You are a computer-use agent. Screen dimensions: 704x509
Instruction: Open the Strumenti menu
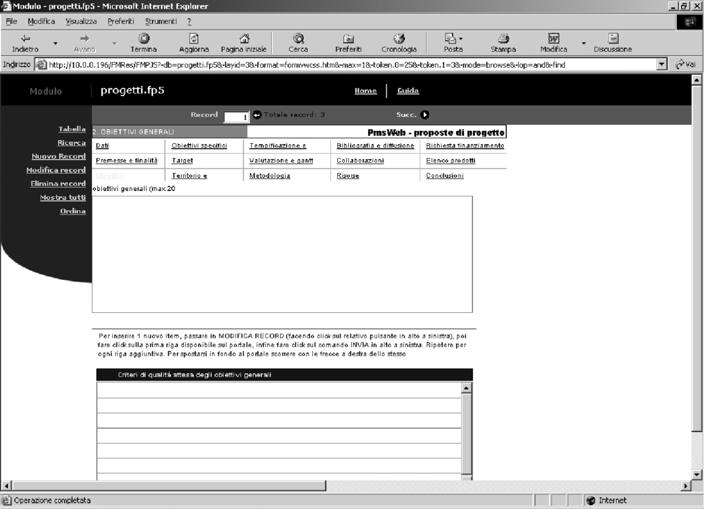[161, 21]
